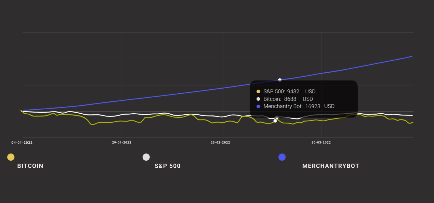Click the yellow Bitcoin legend dot
Screen dimensions: 434x203
click(x=11, y=157)
